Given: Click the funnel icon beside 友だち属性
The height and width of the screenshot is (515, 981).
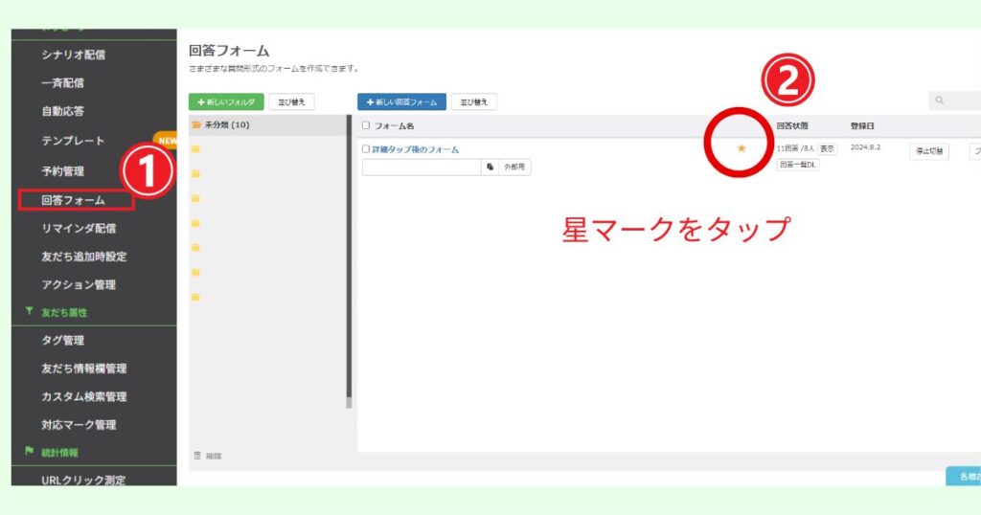Looking at the screenshot, I should pos(30,312).
